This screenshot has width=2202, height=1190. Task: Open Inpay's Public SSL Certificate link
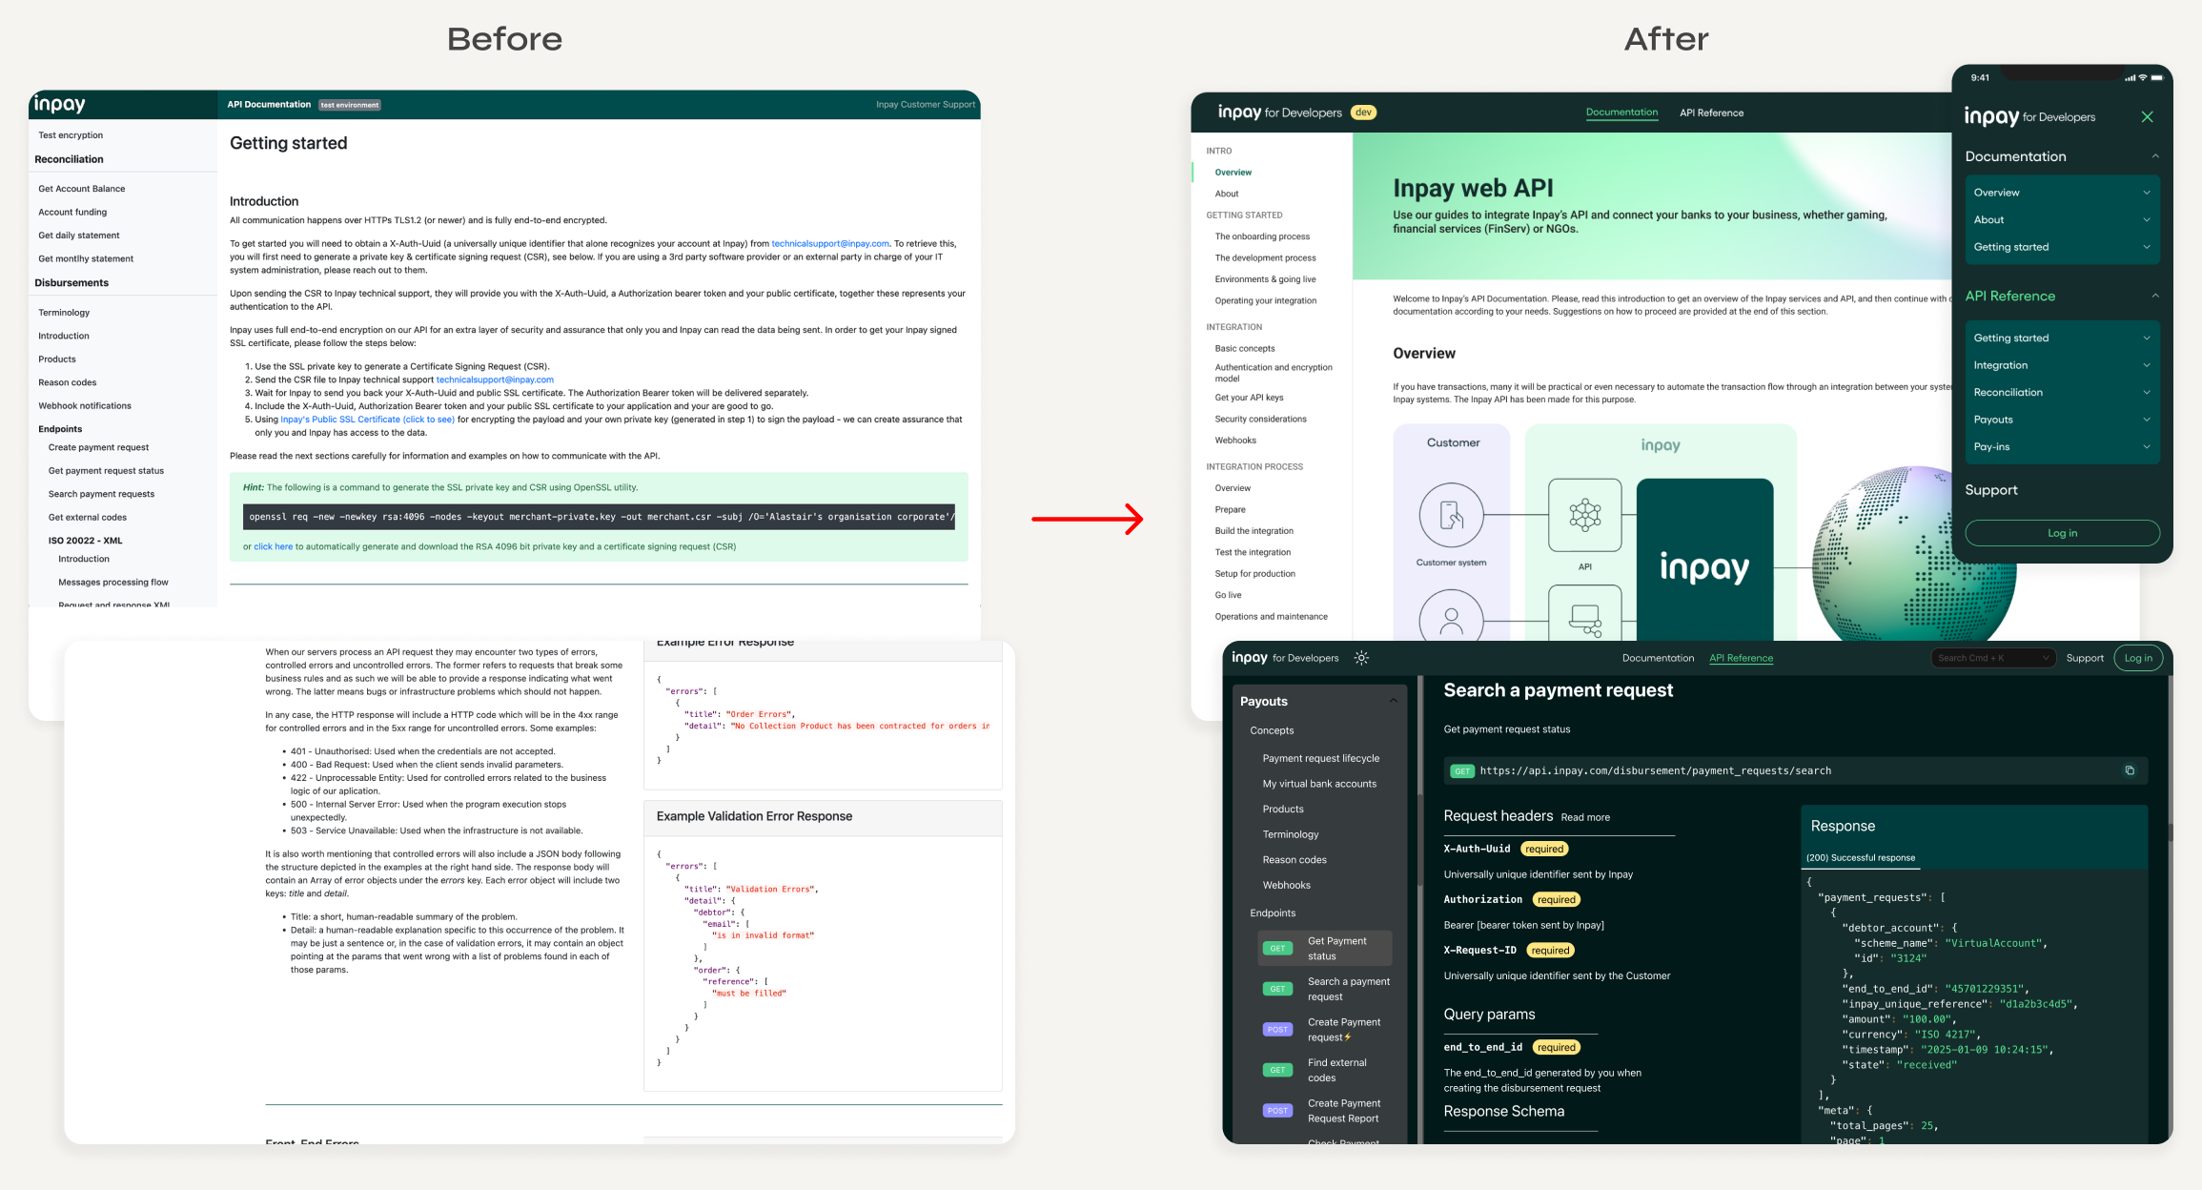coord(367,420)
